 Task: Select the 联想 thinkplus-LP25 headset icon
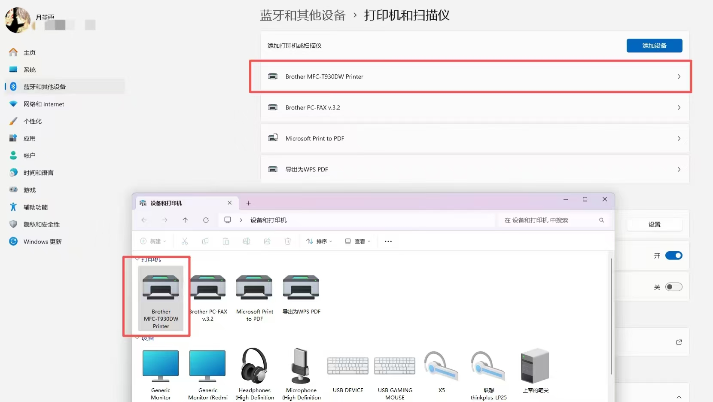(488, 366)
